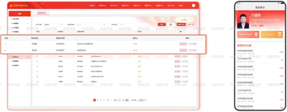Click the red 查询 search button
287x112 pixels.
(162, 24)
